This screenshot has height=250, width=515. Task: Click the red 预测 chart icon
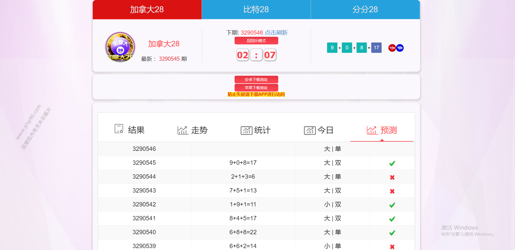click(372, 130)
